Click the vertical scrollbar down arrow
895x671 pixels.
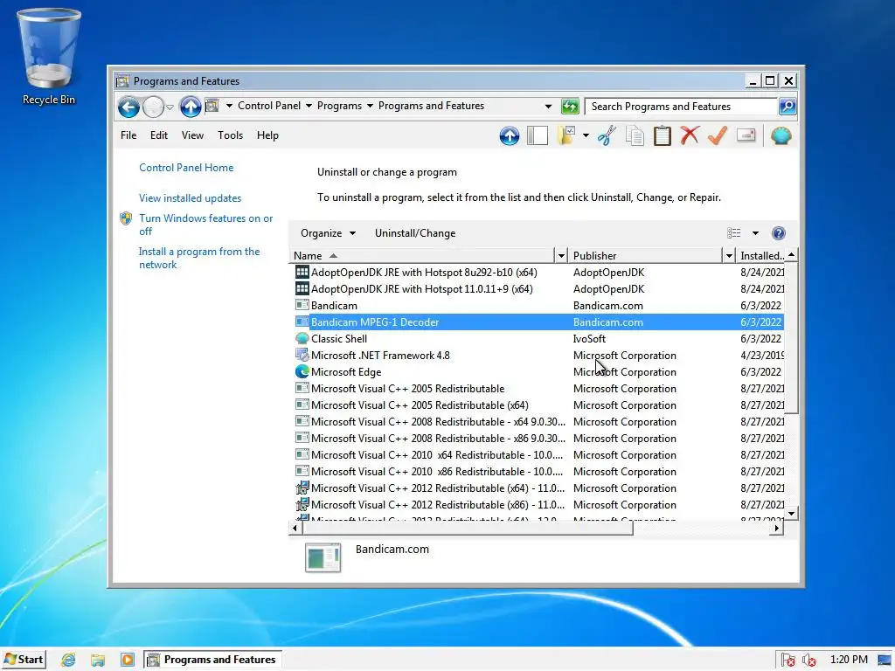[791, 513]
